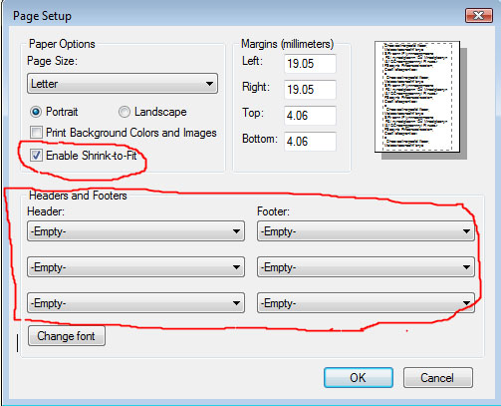
Task: Select the Portrait orientation radio button
Action: click(x=36, y=112)
